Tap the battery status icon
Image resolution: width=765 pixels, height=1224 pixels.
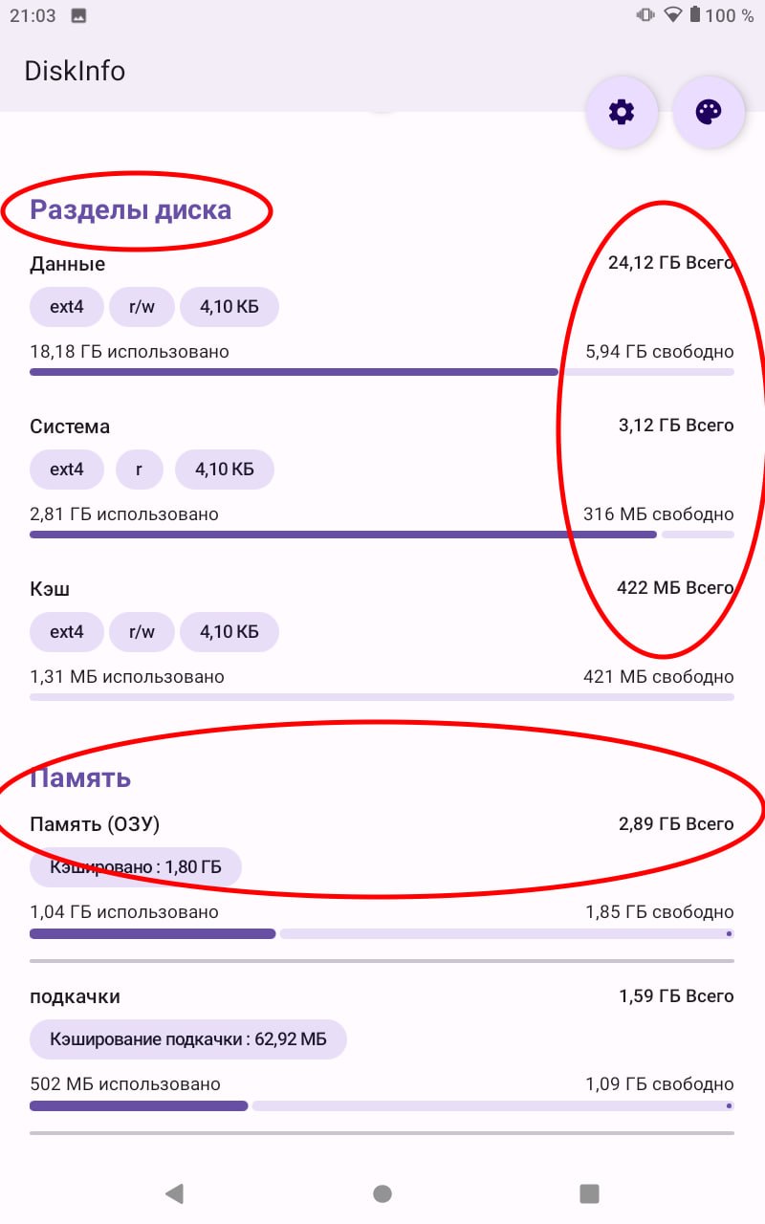[695, 15]
